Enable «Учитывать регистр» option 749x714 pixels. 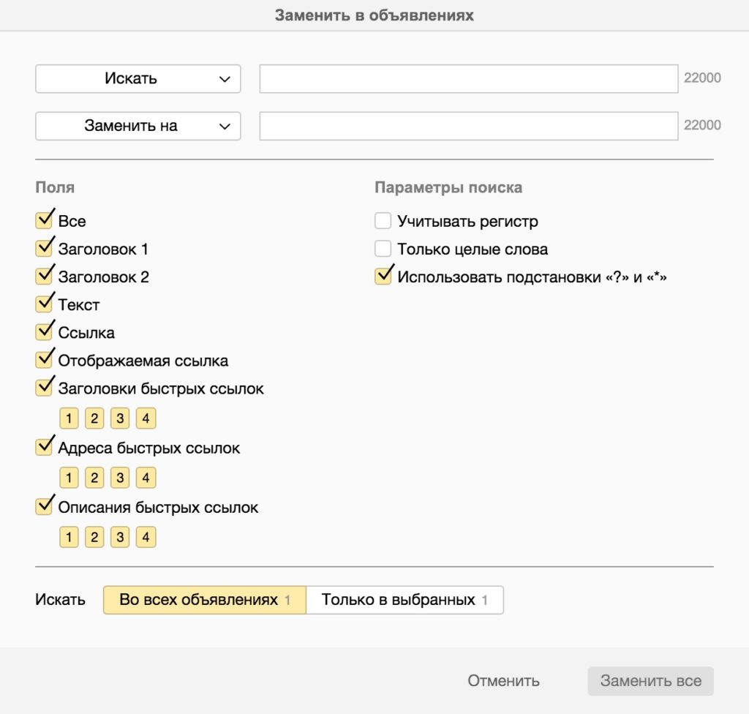click(x=383, y=221)
